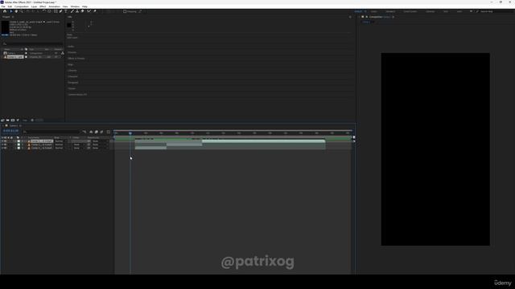Open the Composition menu

pos(22,6)
